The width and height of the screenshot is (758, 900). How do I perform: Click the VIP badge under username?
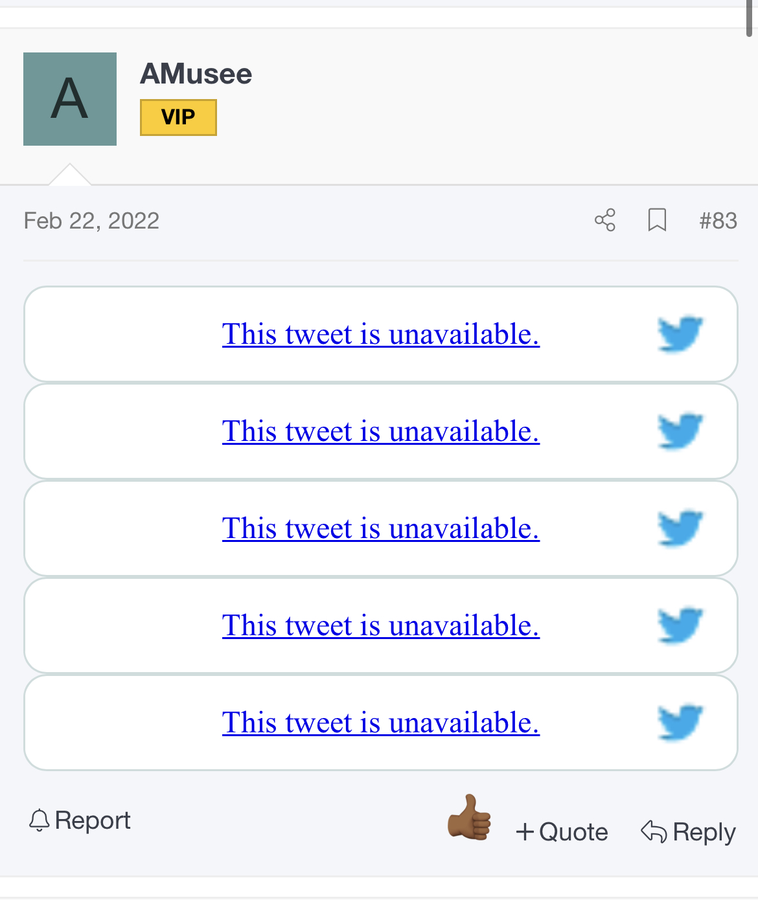point(178,117)
